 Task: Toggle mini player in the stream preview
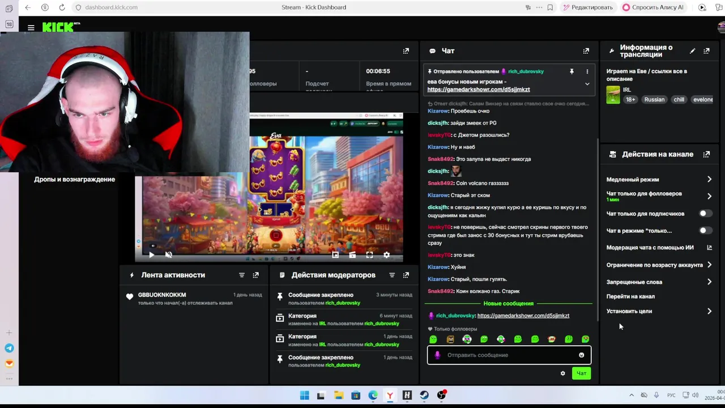coord(335,255)
